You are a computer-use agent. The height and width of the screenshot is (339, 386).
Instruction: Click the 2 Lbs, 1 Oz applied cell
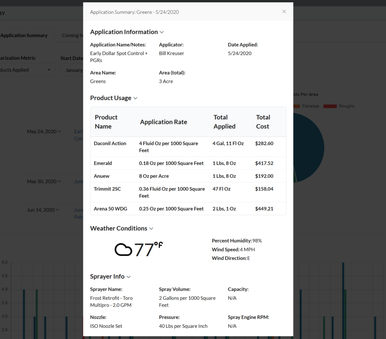[x=224, y=209]
